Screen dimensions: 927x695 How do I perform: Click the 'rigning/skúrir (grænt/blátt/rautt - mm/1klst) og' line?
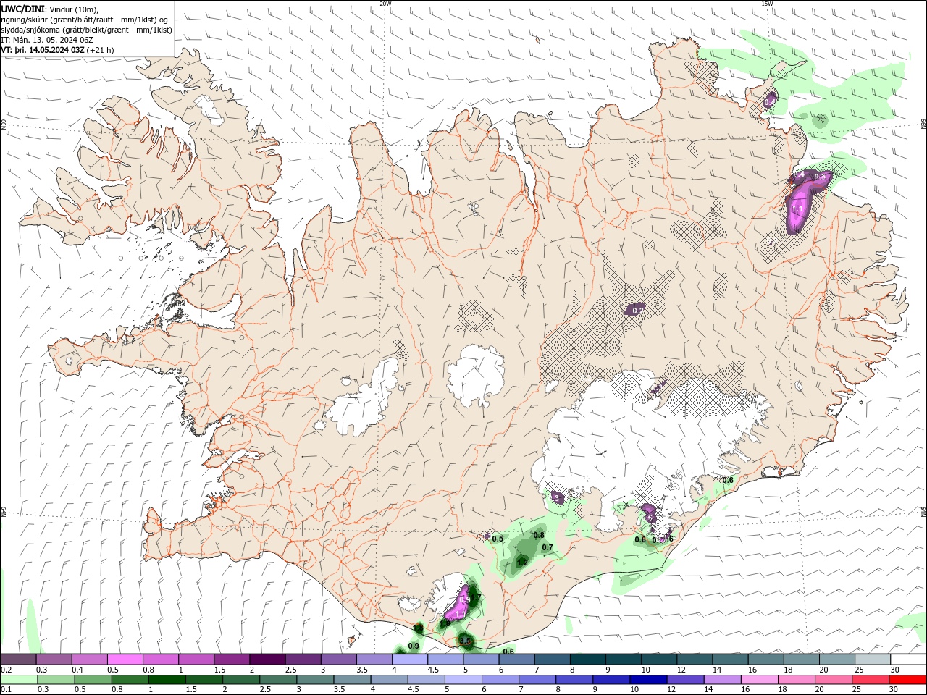pyautogui.click(x=85, y=20)
